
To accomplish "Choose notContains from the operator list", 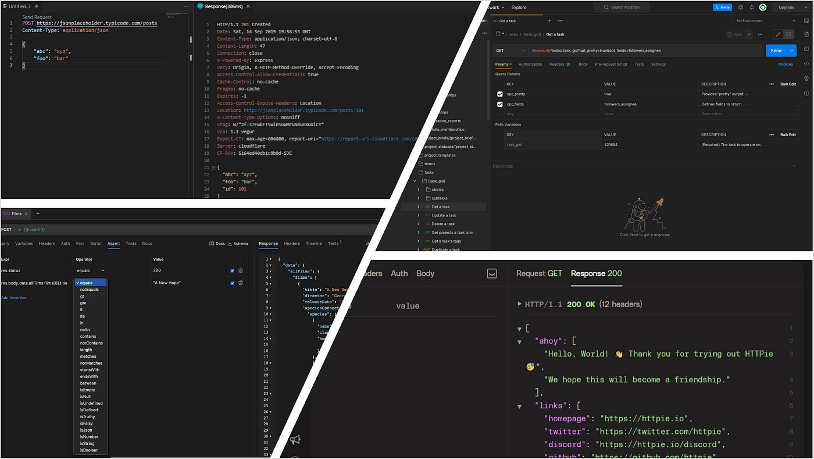I will [x=91, y=343].
